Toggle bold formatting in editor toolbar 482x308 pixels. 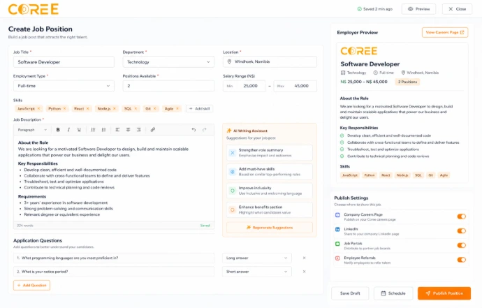(58, 130)
